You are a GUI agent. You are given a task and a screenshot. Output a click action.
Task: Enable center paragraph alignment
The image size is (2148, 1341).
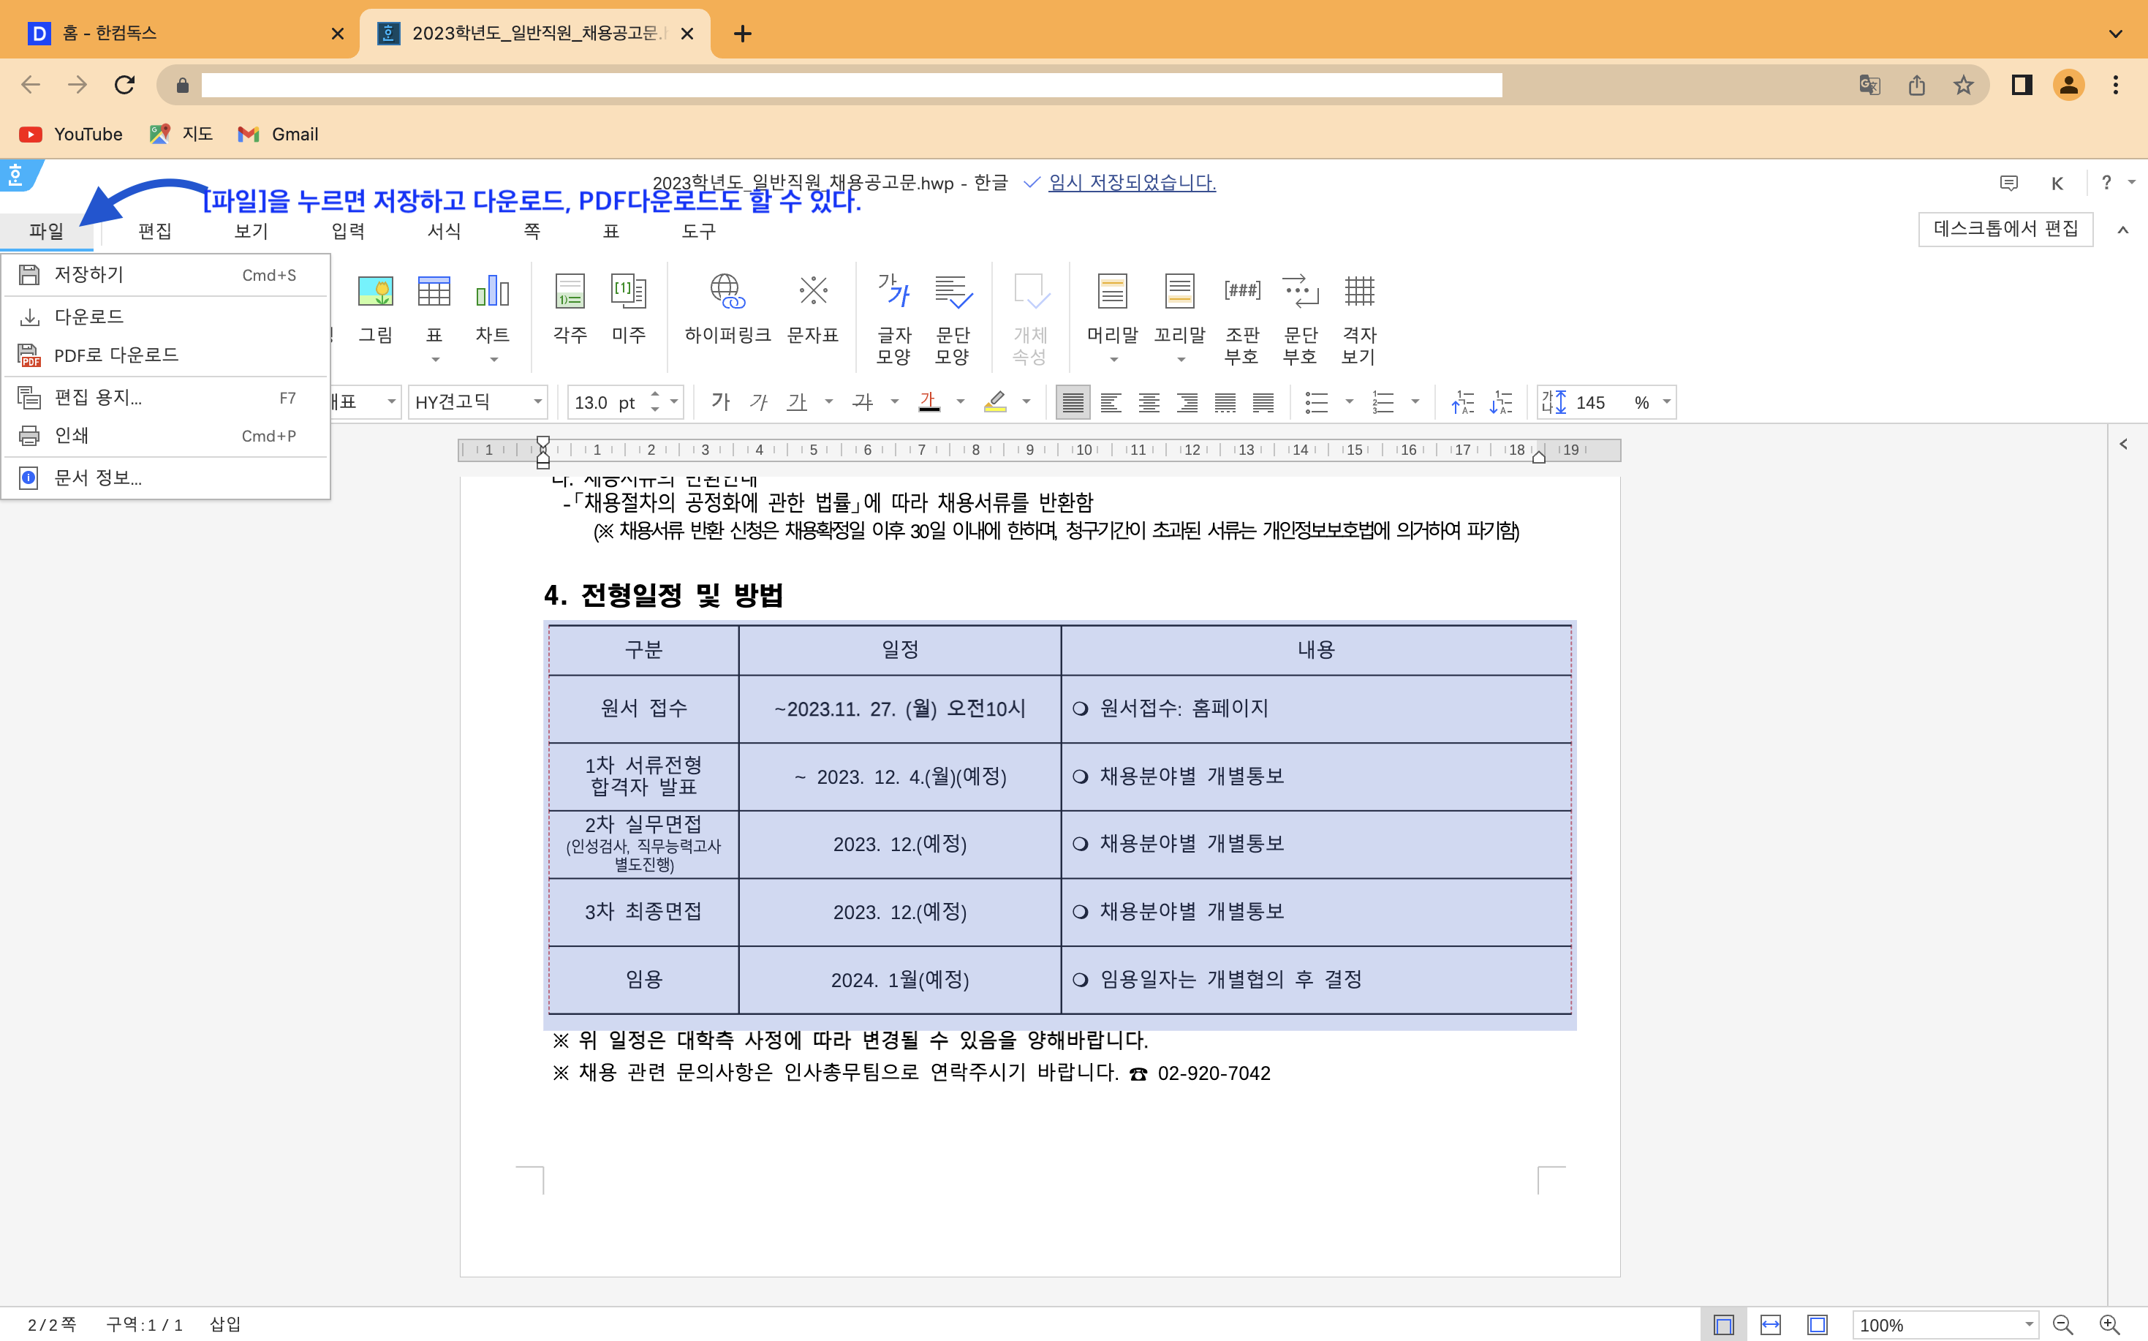click(x=1149, y=403)
